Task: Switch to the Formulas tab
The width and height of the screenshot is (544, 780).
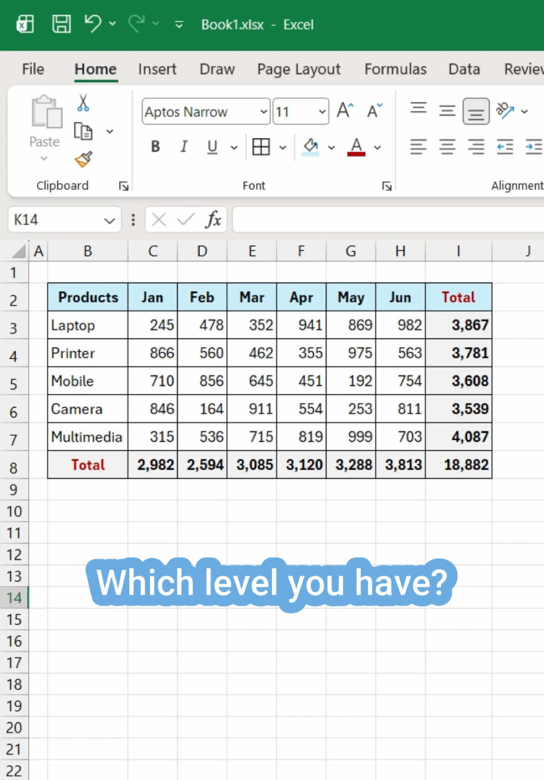Action: click(395, 69)
